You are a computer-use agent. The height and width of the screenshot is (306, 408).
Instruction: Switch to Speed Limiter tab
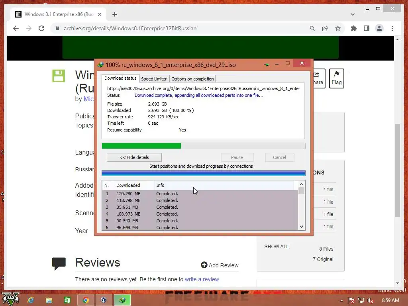tap(154, 79)
